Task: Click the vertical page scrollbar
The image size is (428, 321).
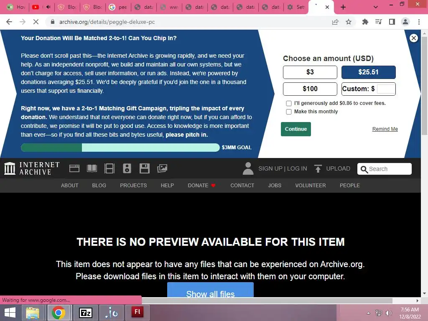Action: (424, 85)
